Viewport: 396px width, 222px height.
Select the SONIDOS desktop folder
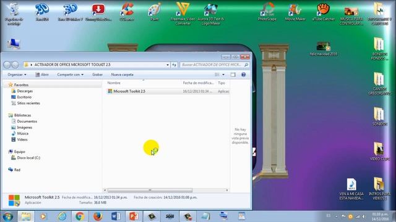379,117
